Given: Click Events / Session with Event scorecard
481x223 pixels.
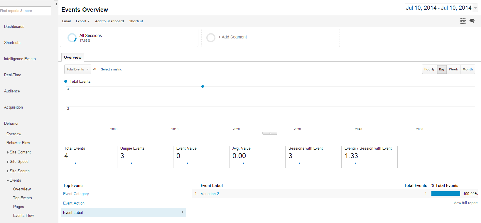Looking at the screenshot, I should pyautogui.click(x=369, y=156).
